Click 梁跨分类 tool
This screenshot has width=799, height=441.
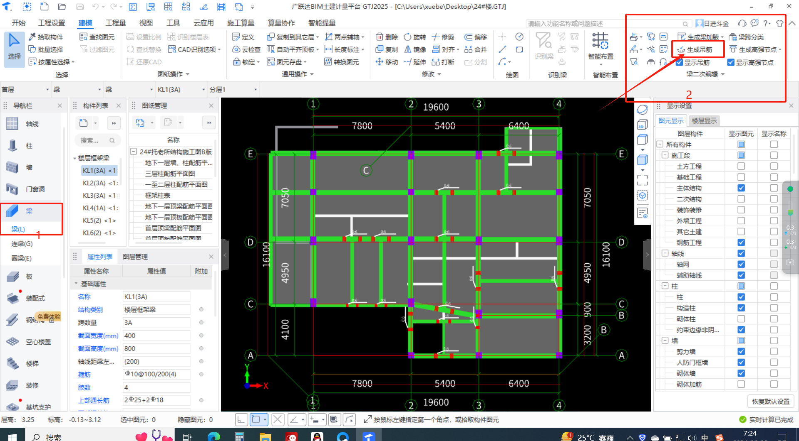746,37
